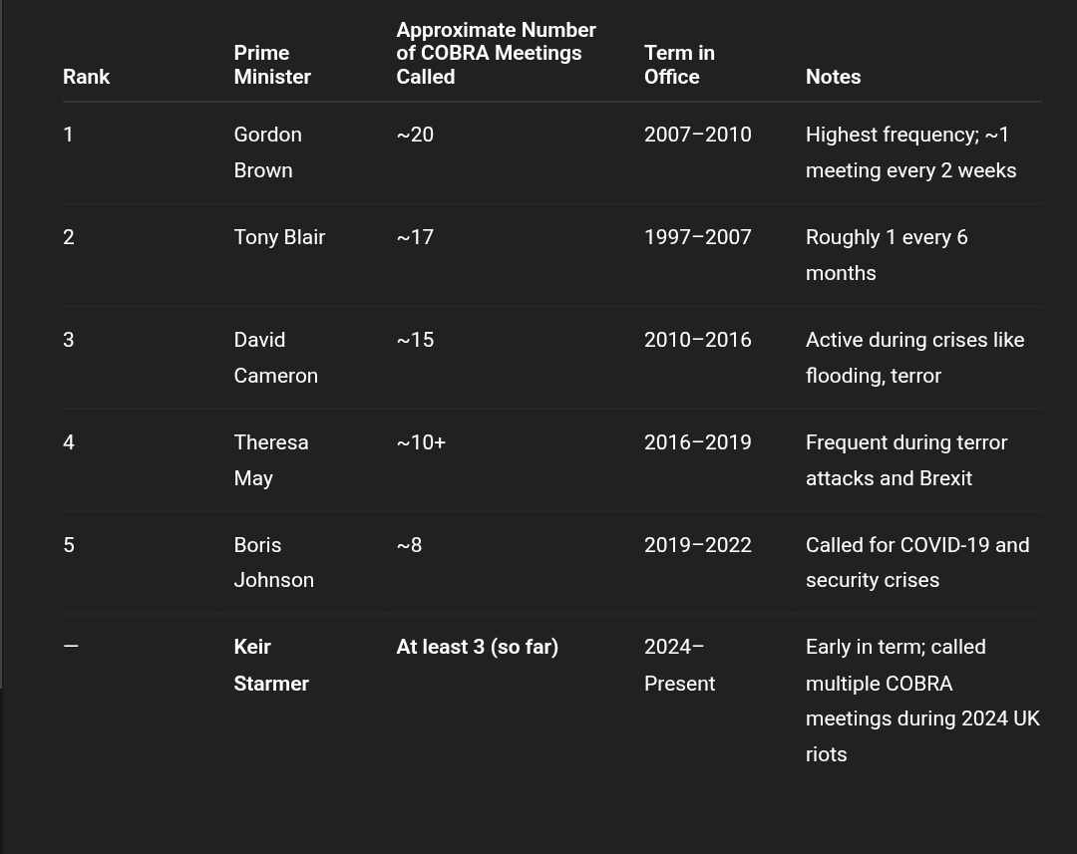Screen dimensions: 1077x854
Task: Click the ~20 meetings value
Action: click(x=415, y=135)
